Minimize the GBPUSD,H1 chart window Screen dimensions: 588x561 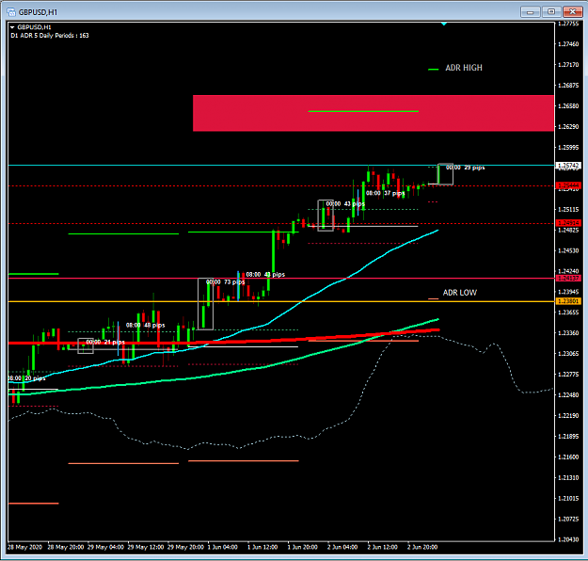530,12
